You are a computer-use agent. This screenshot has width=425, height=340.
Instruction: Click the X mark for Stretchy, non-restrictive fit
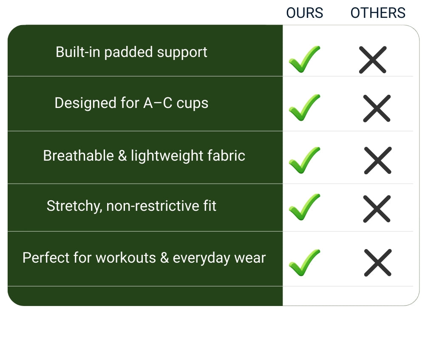tap(377, 208)
